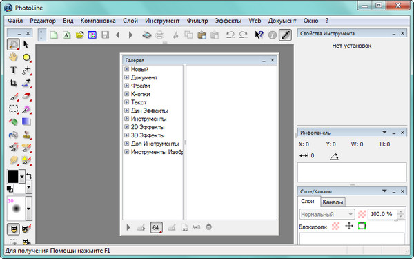
Task: Click the play arrow in Галерея
Action: 128,227
